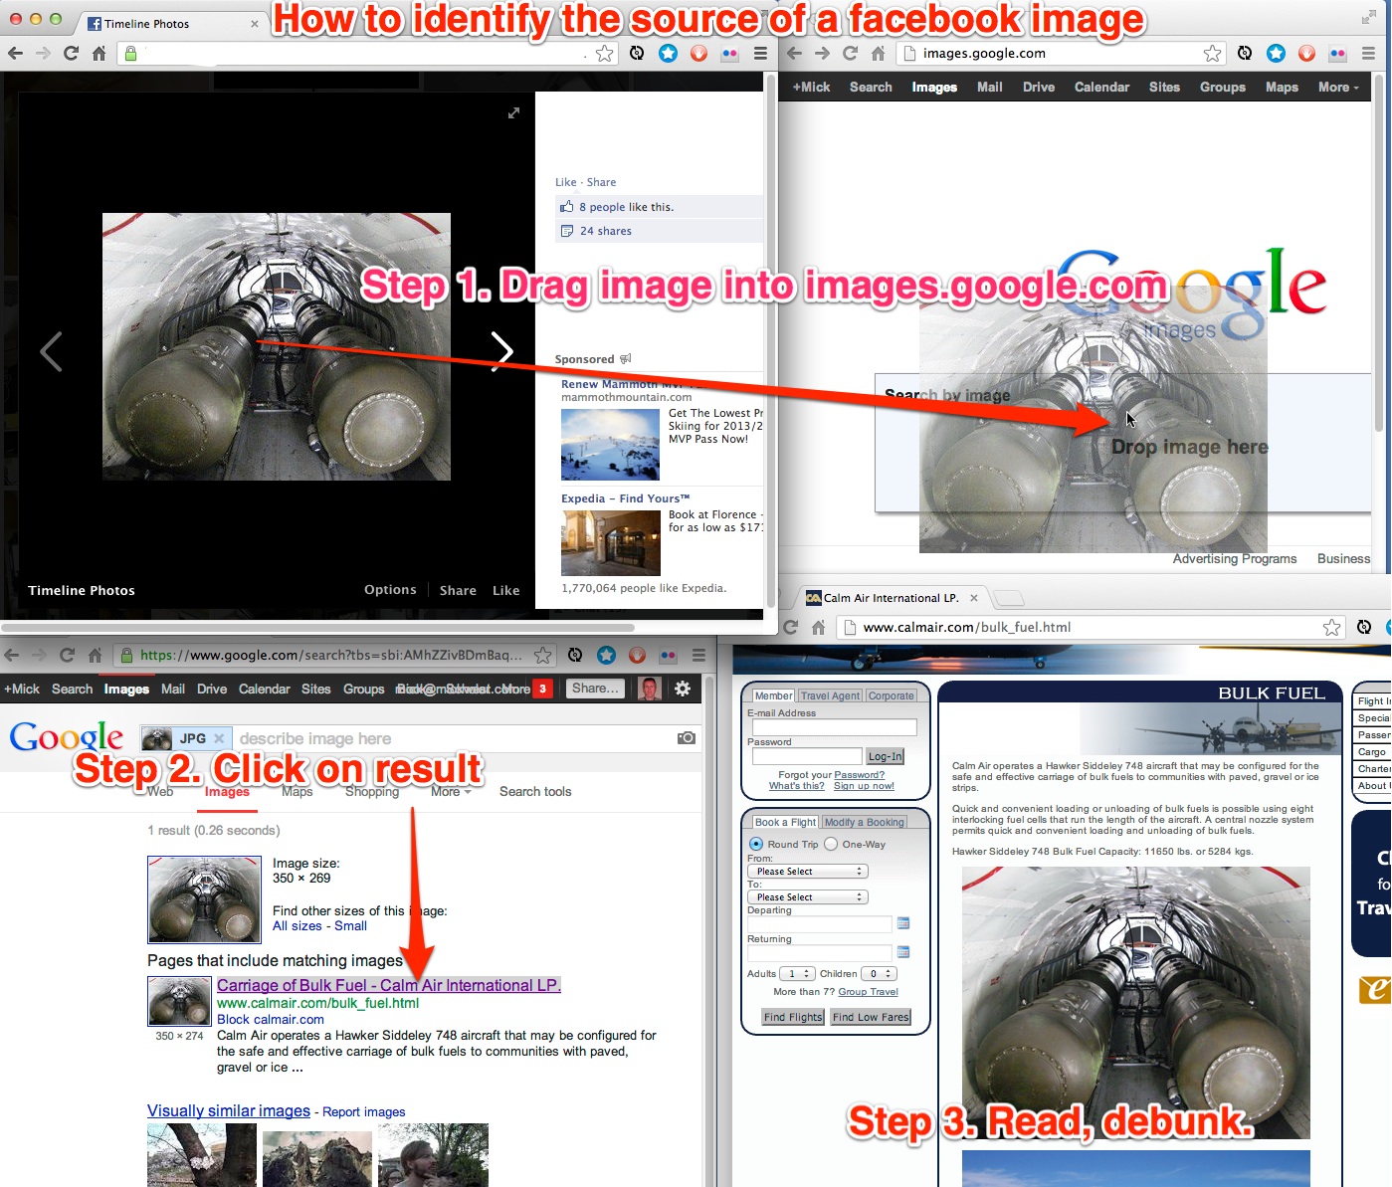Open the To 'Please Select' dropdown

[807, 897]
